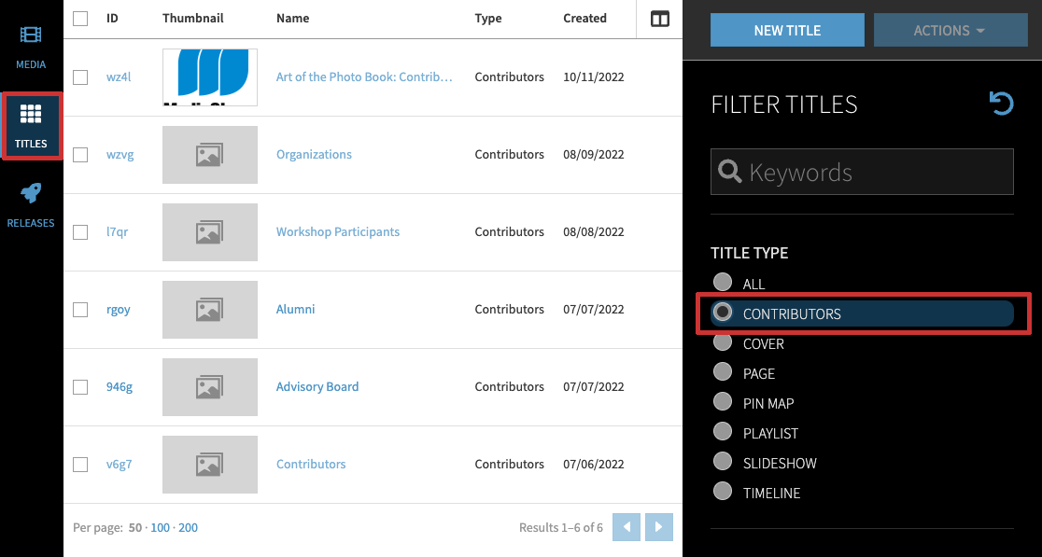This screenshot has width=1042, height=557.
Task: Expand the Actions dropdown menu
Action: click(950, 31)
